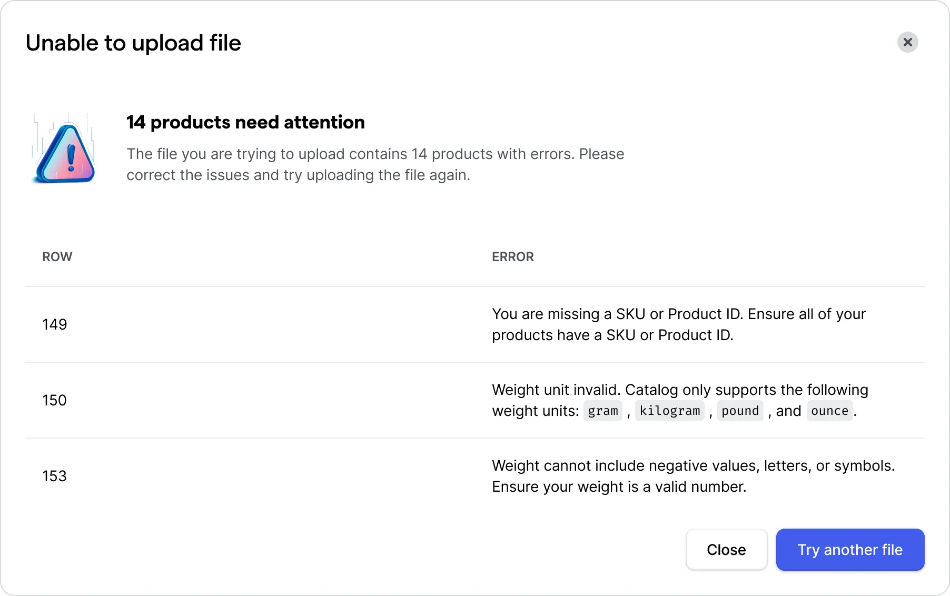Click the gram weight unit tag
Viewport: 950px width, 596px height.
click(603, 411)
